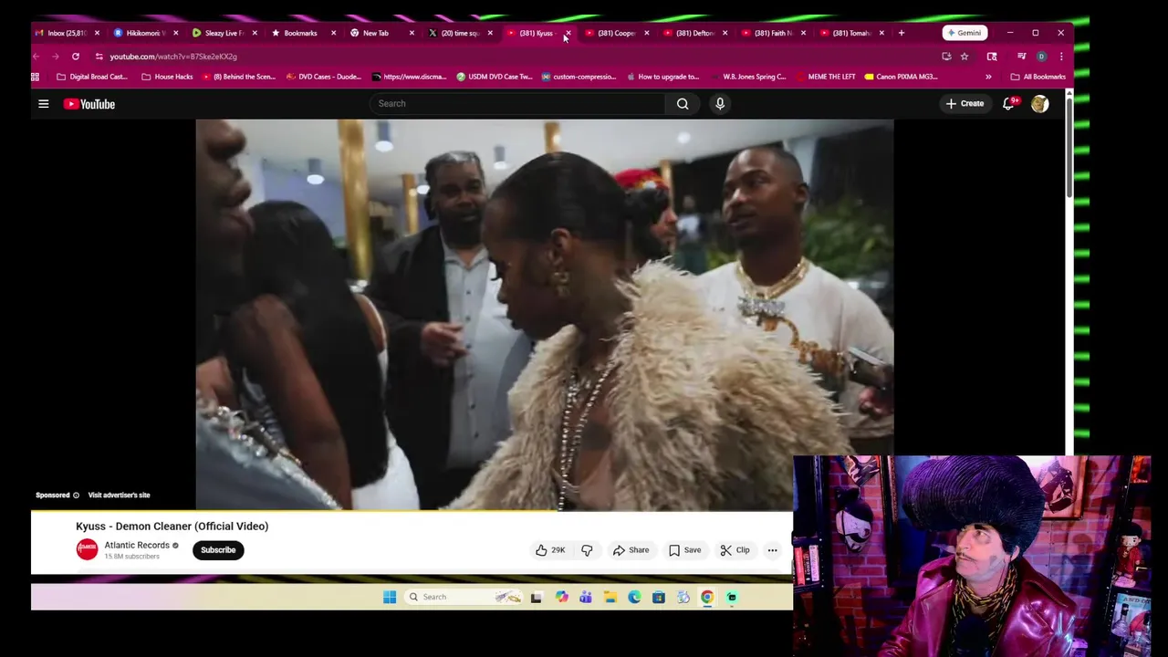Screen dimensions: 1168x657
Task: Click the Windows taskbar search box
Action: tap(464, 597)
